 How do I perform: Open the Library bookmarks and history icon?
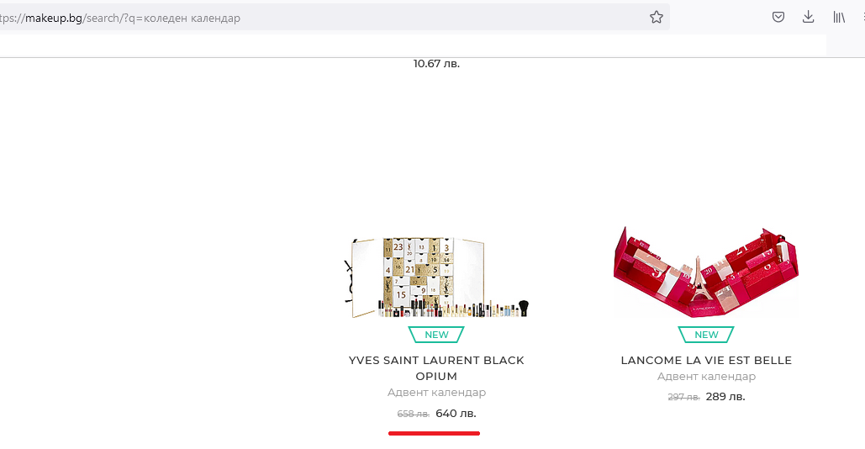(839, 17)
